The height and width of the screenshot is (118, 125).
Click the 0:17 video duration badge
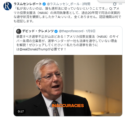[x=21, y=111]
